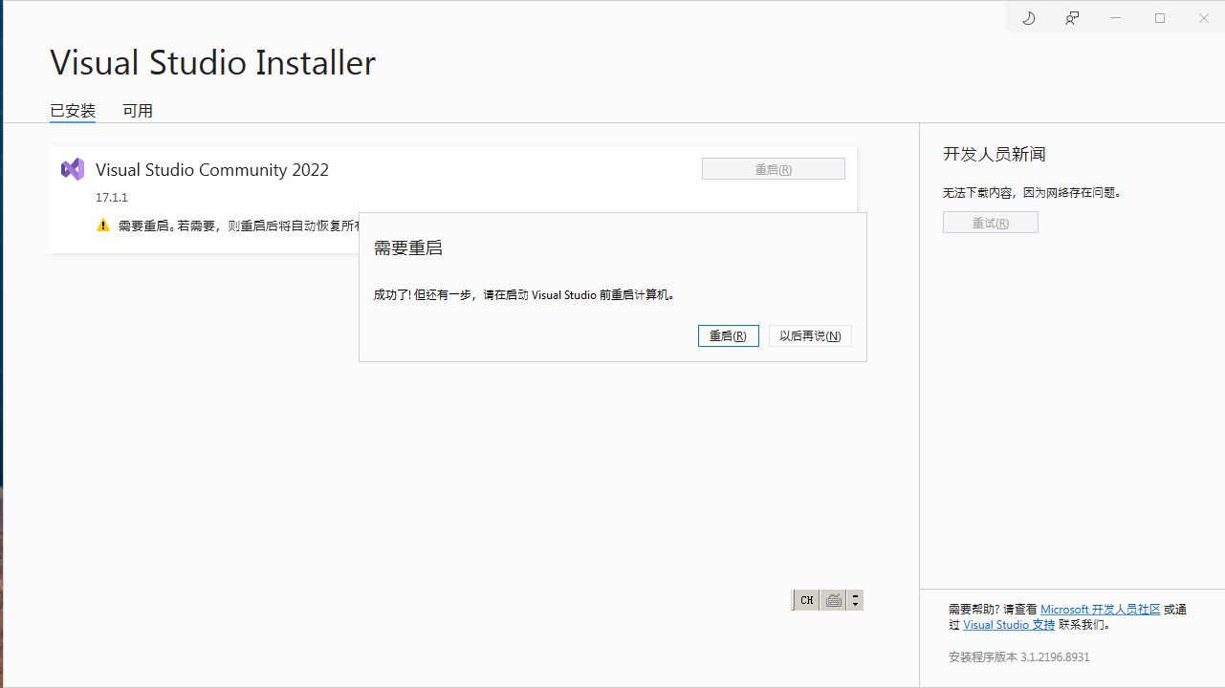Open the Microsoft 开发人员社区 link
The height and width of the screenshot is (688, 1225).
point(1100,609)
